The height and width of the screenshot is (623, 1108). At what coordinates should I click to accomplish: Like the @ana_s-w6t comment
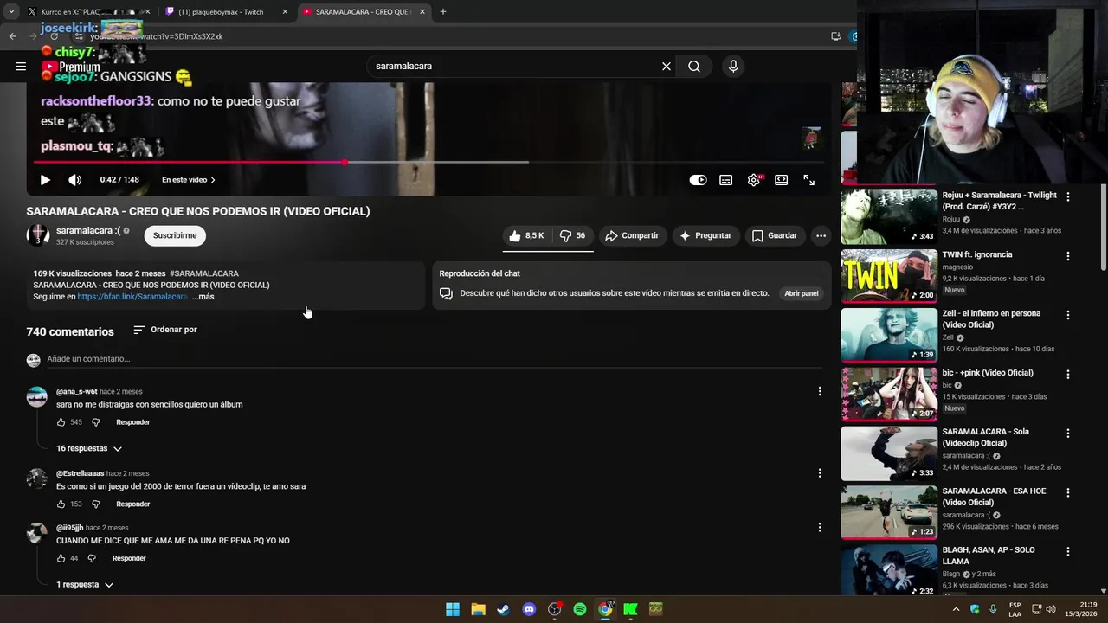tap(61, 422)
